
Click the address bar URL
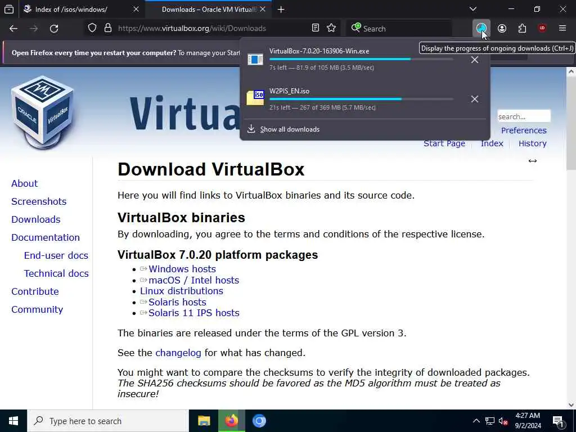(192, 28)
